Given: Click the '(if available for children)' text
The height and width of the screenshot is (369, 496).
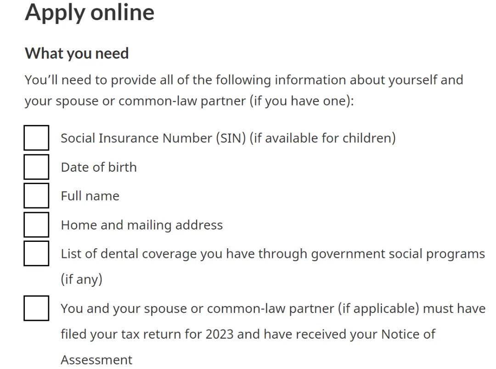Looking at the screenshot, I should (323, 138).
